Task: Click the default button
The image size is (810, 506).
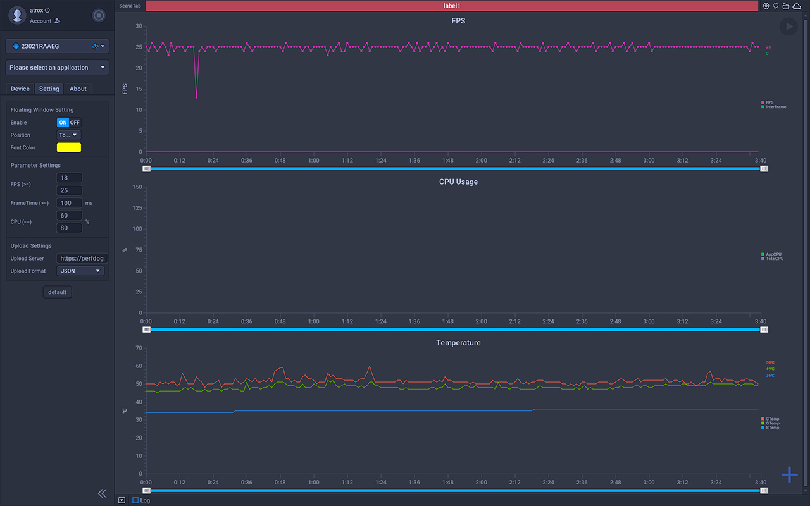Action: pyautogui.click(x=57, y=292)
